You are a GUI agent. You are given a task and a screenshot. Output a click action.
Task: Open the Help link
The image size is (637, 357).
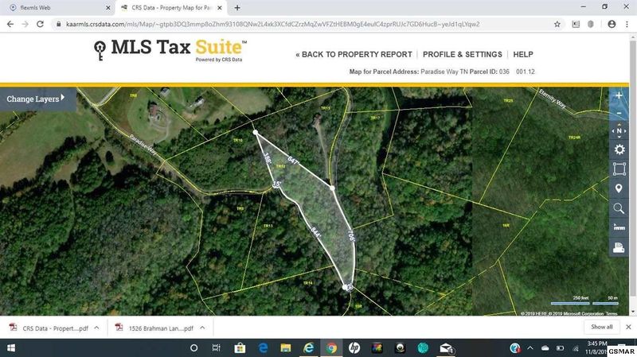[523, 54]
